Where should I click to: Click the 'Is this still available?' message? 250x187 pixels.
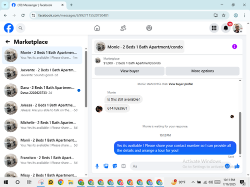pos(123,99)
